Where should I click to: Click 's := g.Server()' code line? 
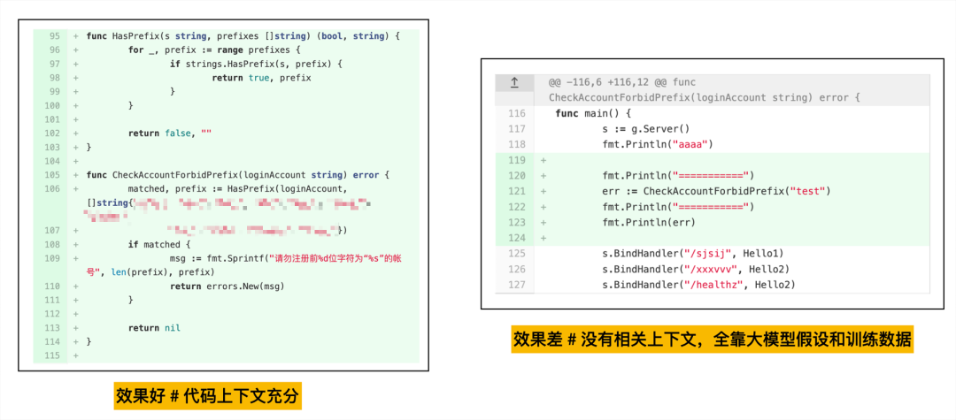645,129
